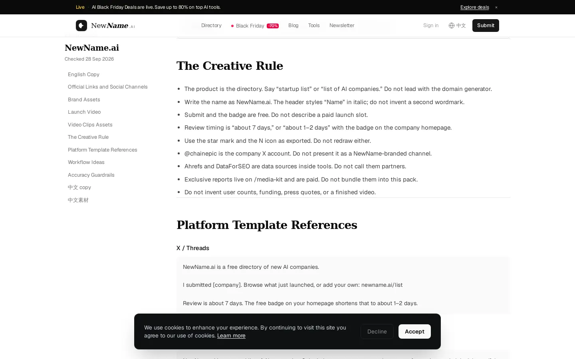Jump to Platform Template References in sidebar
This screenshot has width=575, height=359.
(103, 150)
